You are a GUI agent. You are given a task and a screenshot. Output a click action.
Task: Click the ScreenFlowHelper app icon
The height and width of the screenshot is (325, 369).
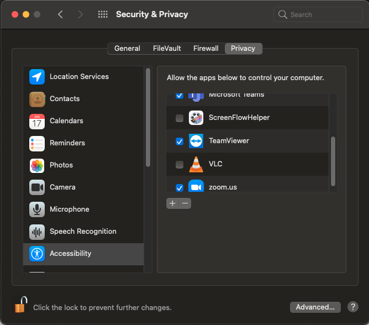pyautogui.click(x=196, y=118)
